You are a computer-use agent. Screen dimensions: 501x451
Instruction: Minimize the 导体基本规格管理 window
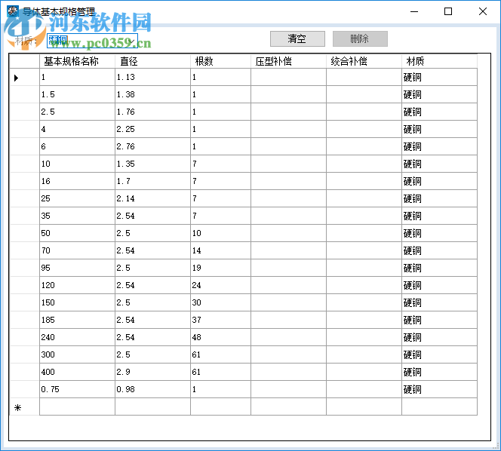click(414, 11)
